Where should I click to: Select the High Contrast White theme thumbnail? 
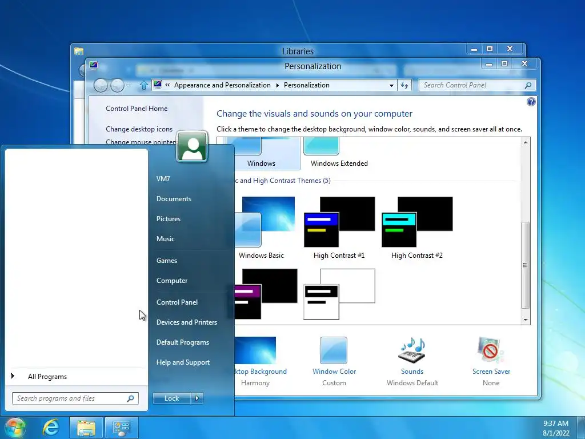339,294
